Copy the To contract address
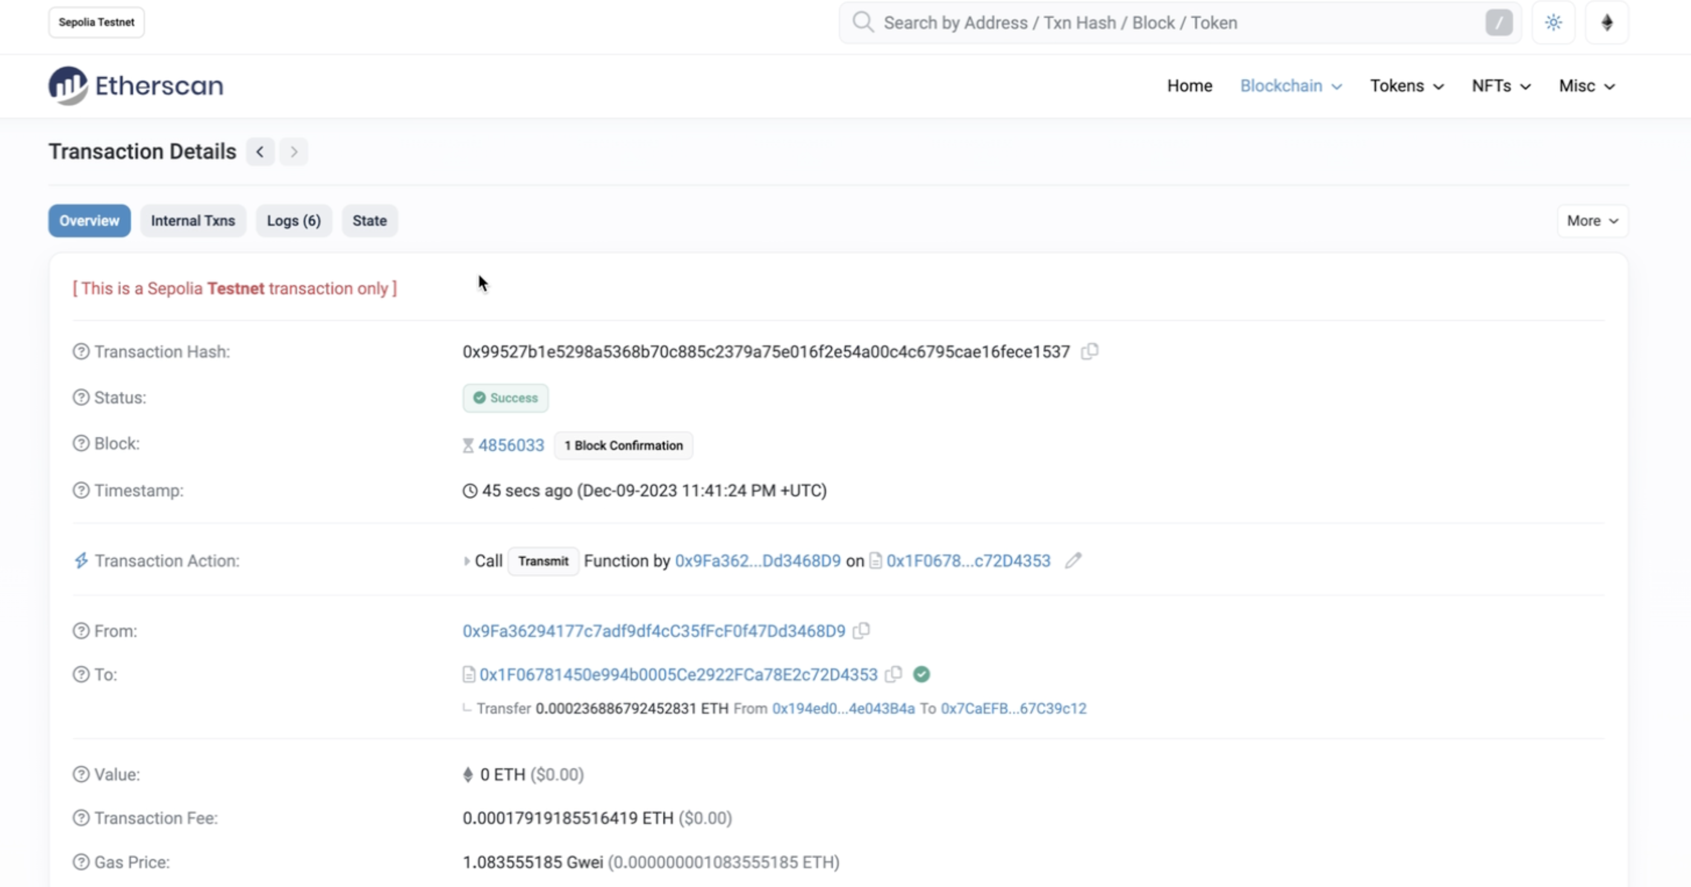Image resolution: width=1691 pixels, height=887 pixels. (893, 674)
